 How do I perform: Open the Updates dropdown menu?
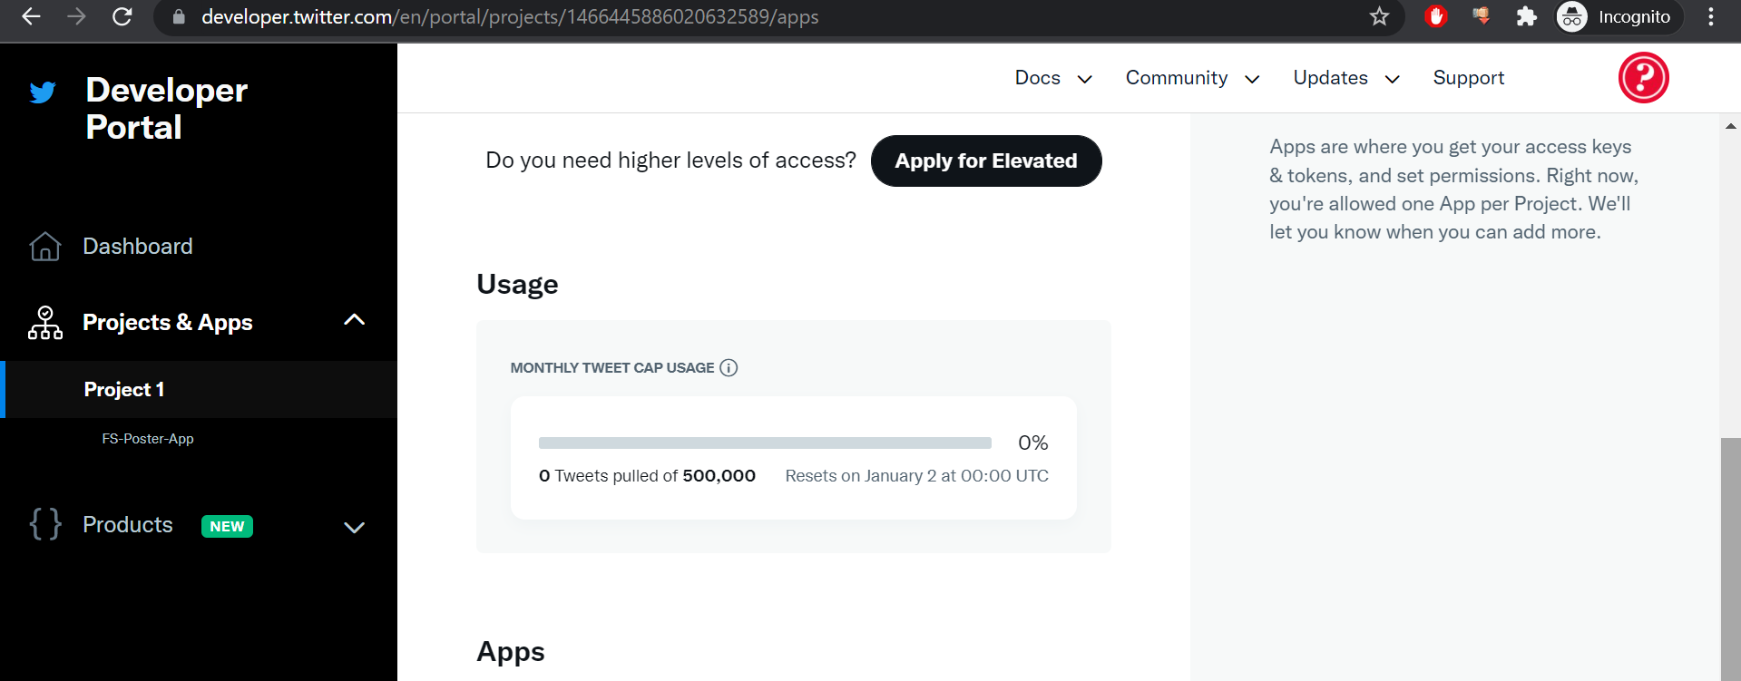(x=1346, y=78)
